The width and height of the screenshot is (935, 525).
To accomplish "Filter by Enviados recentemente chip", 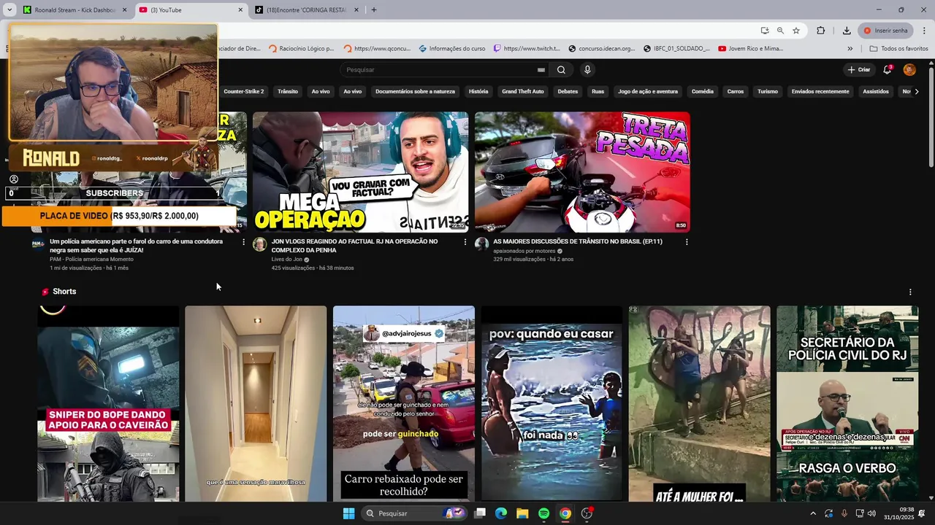I will click(820, 92).
